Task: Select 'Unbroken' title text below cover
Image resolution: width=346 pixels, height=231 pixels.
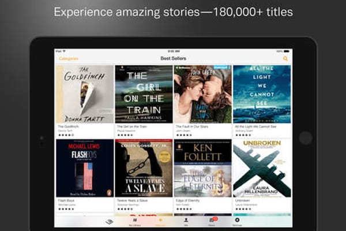Action: coord(242,200)
